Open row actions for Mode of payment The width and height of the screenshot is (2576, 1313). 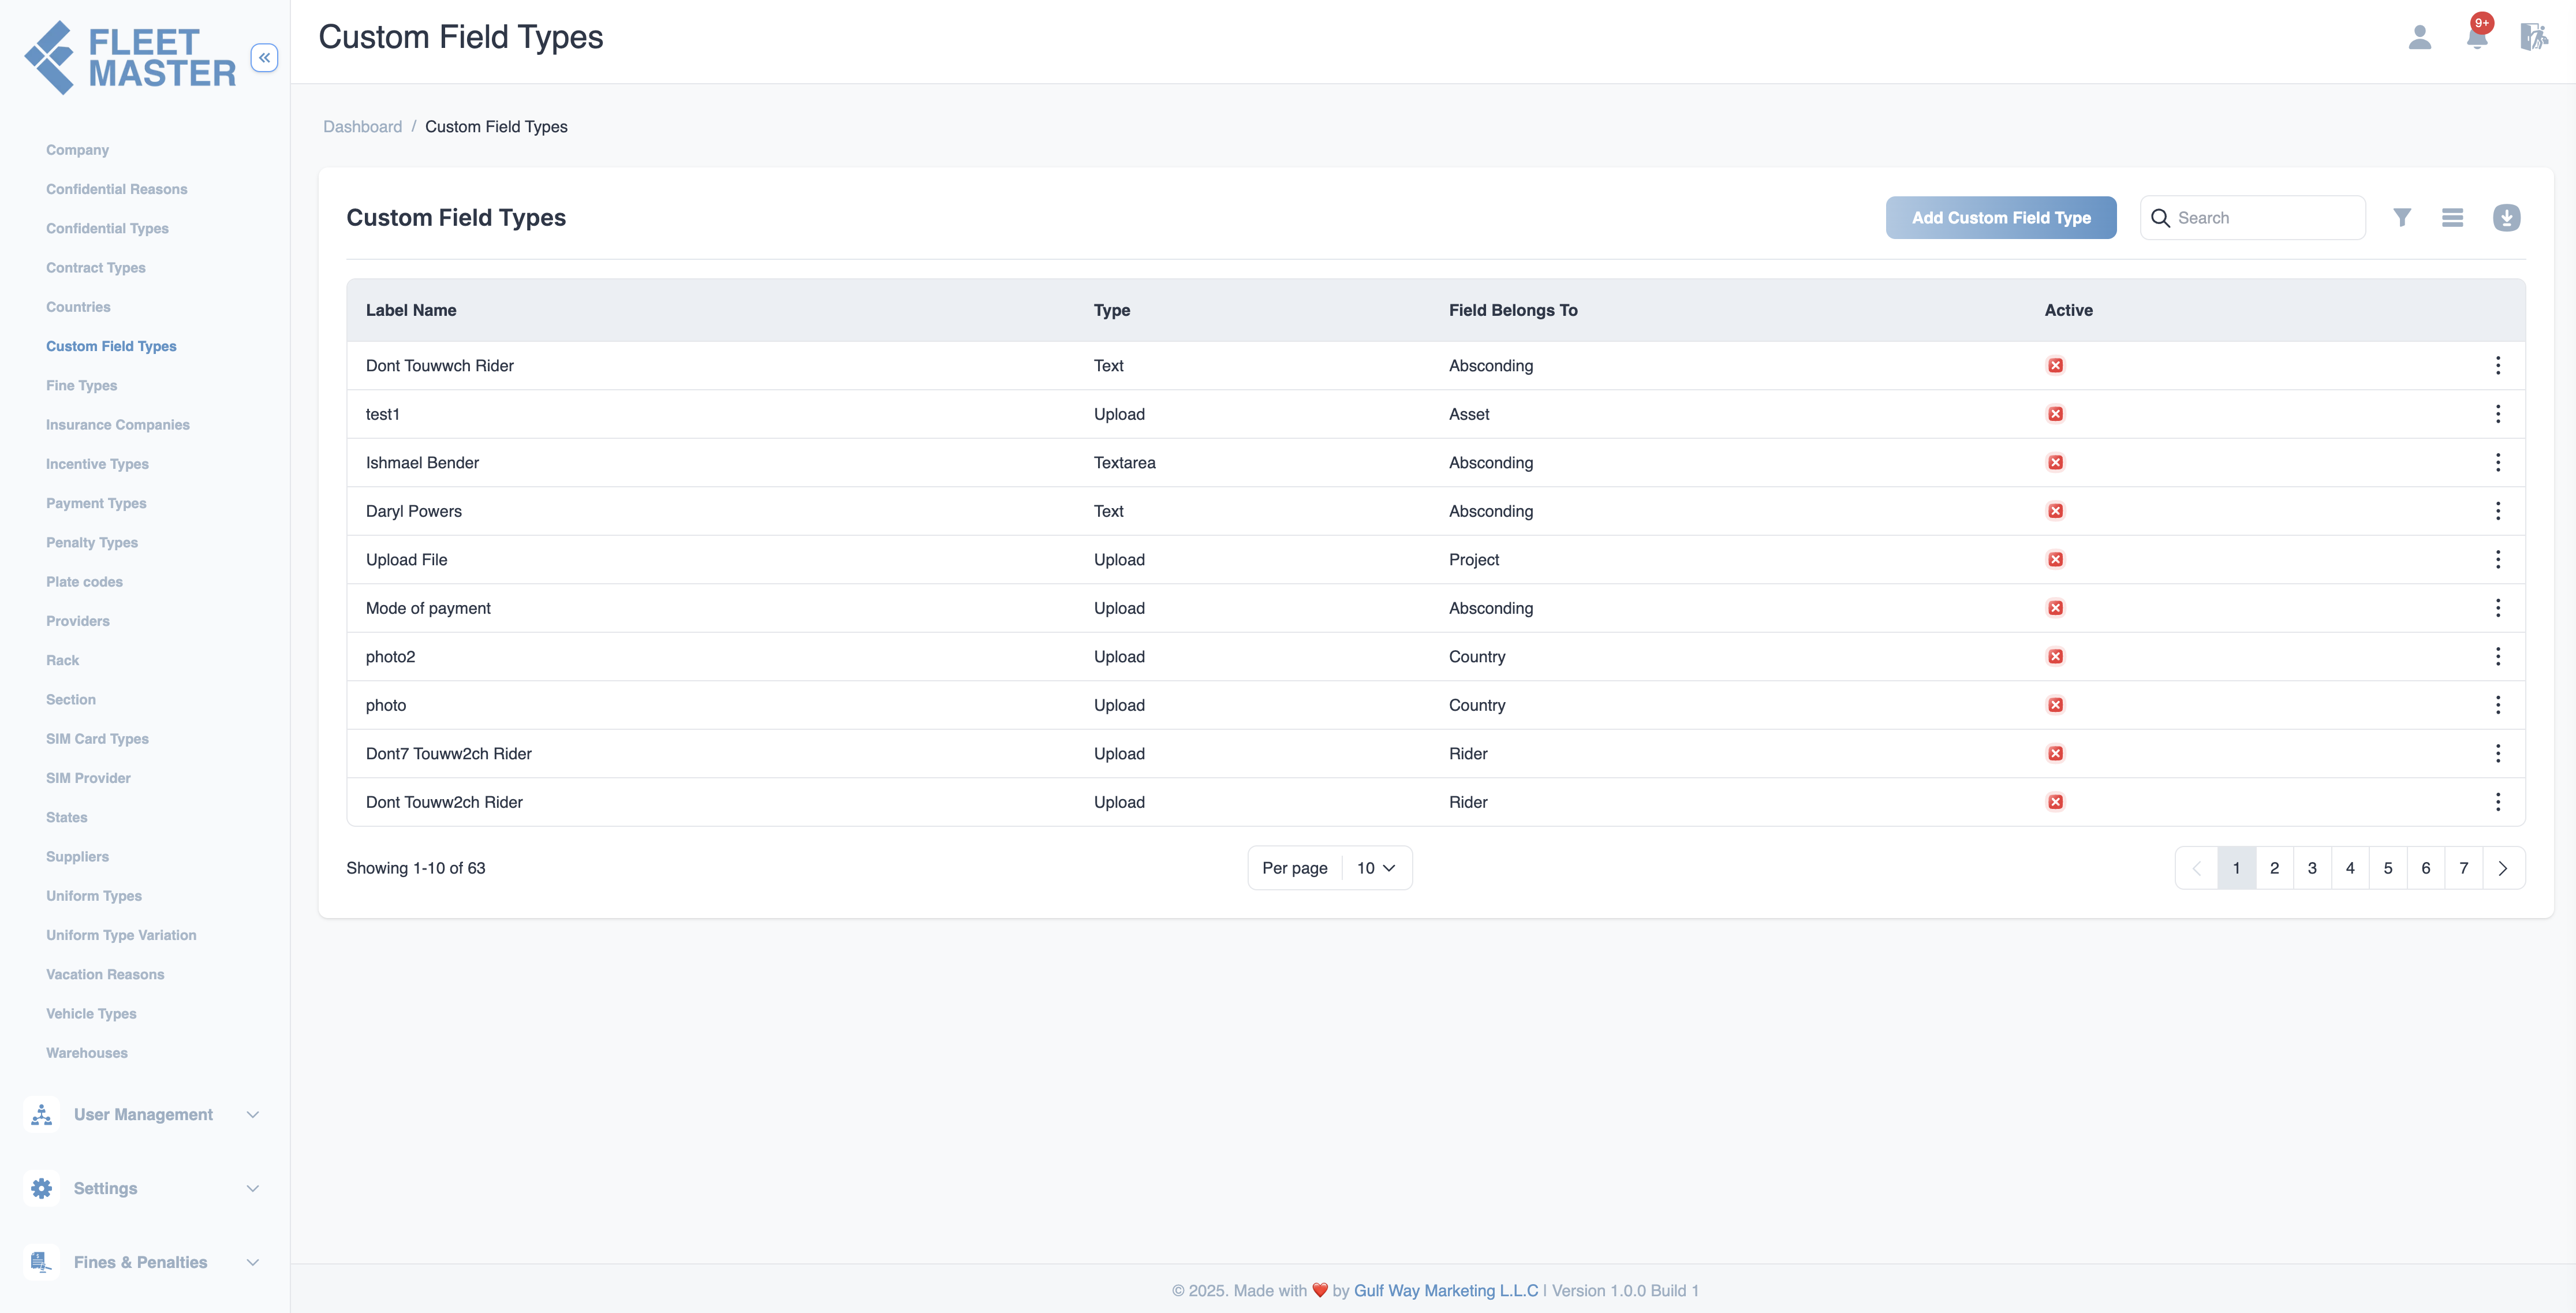pos(2497,608)
